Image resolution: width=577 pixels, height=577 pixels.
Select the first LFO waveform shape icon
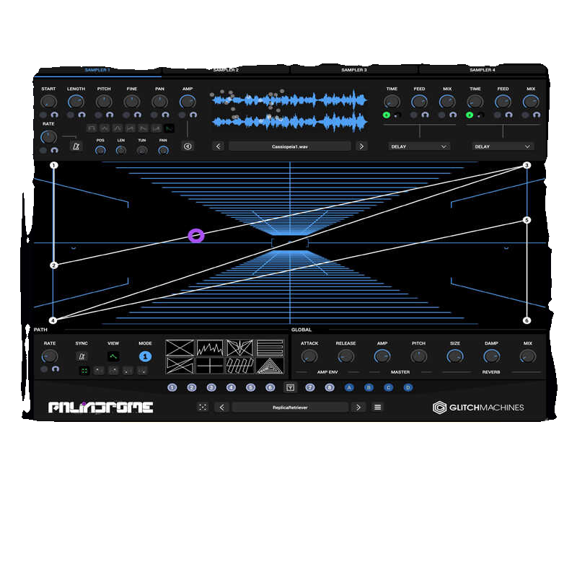(x=92, y=128)
